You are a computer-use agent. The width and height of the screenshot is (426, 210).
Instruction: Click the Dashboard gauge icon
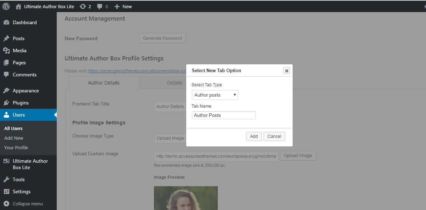tap(6, 22)
